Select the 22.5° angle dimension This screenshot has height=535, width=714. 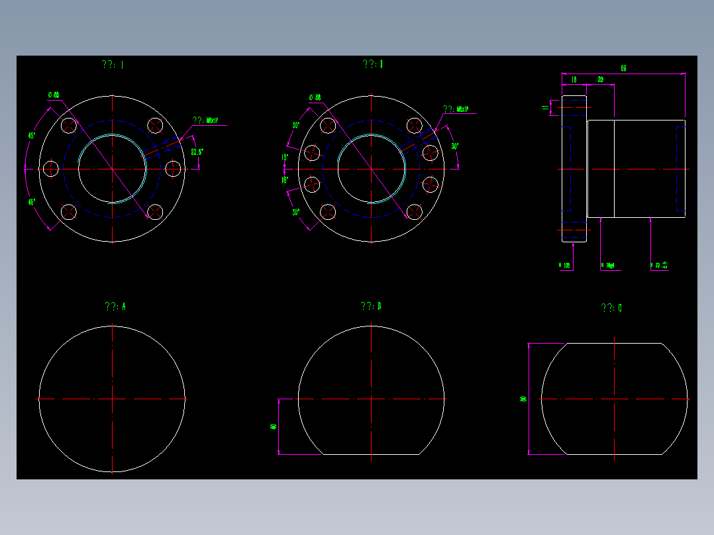[197, 152]
